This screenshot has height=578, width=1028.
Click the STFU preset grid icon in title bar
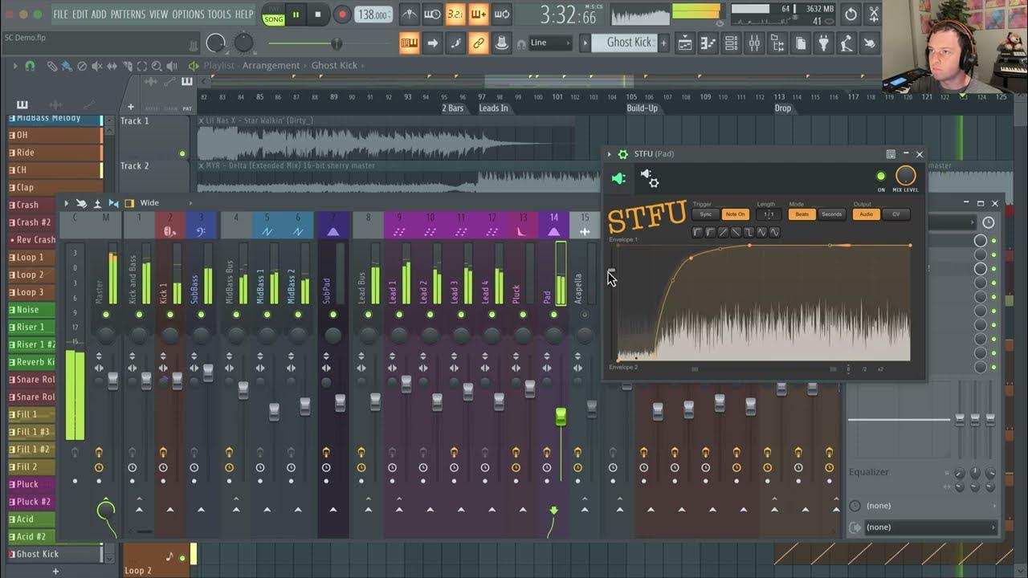pos(891,154)
